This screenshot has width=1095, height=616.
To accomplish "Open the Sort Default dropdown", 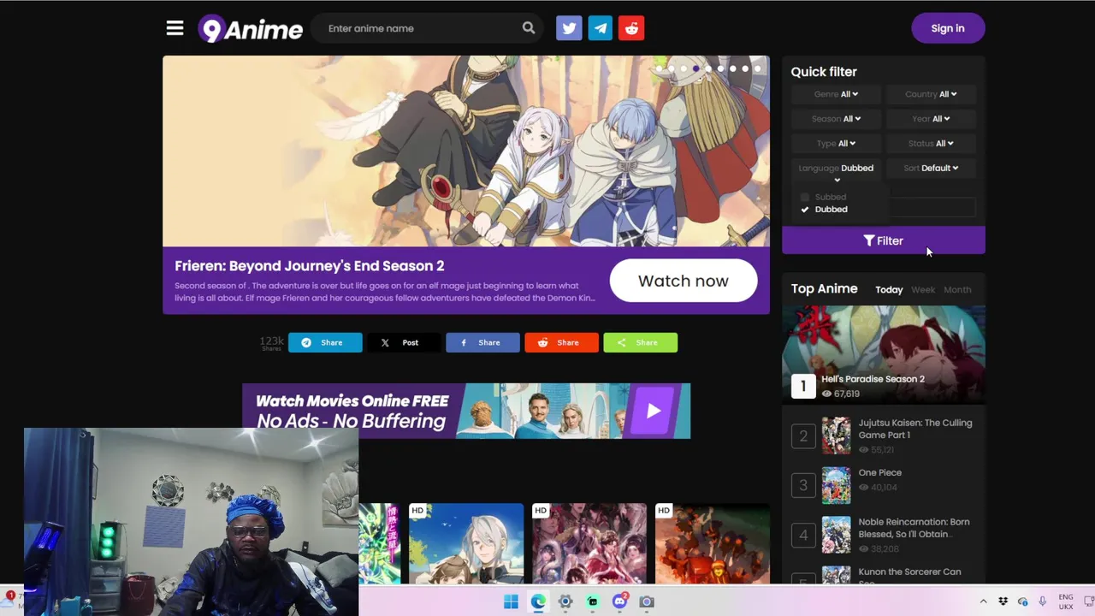I will point(931,168).
